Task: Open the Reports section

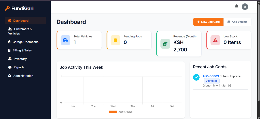Action: (25, 67)
